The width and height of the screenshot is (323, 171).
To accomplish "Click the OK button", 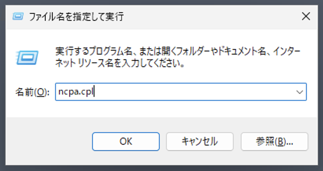I will [x=126, y=142].
